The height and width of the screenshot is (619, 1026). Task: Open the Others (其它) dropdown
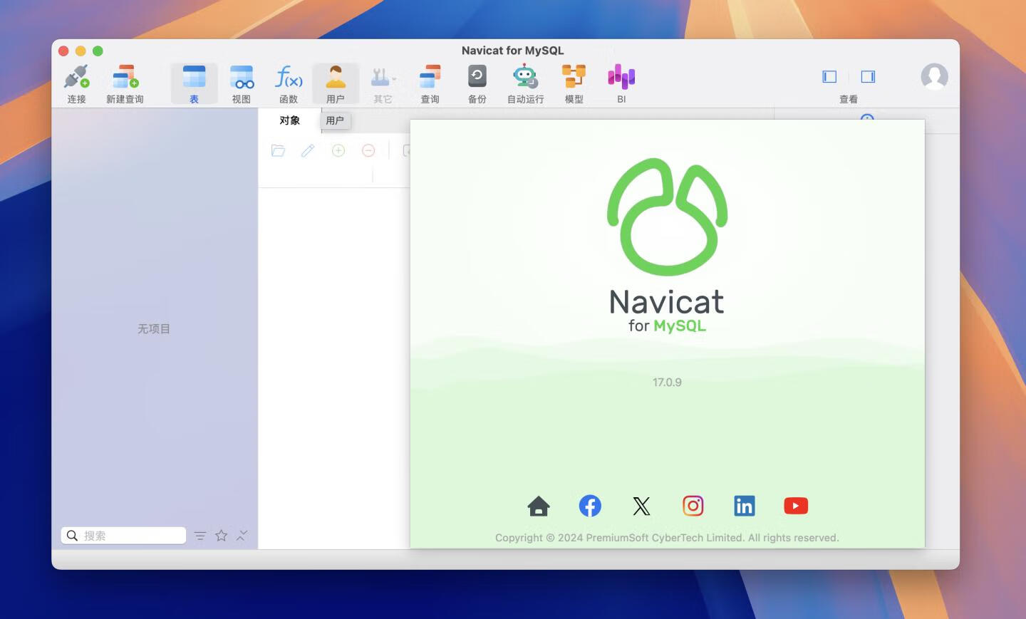(383, 84)
